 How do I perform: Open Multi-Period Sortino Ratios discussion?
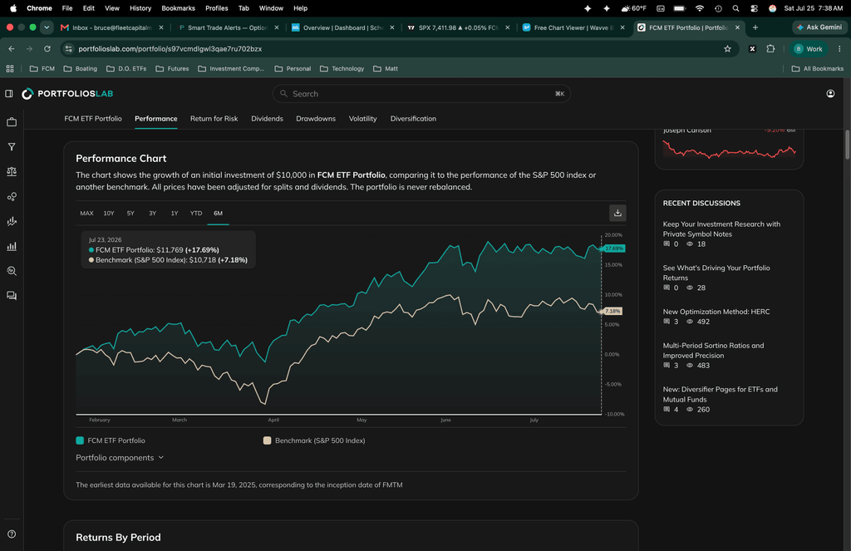[x=713, y=350]
